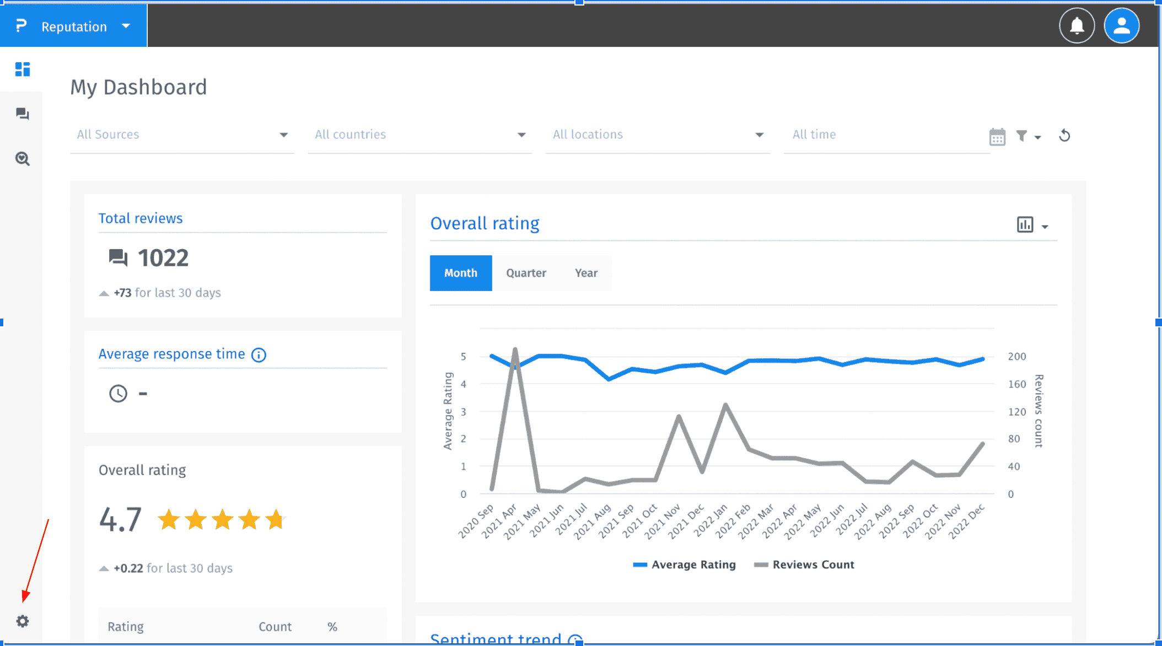The width and height of the screenshot is (1162, 646).
Task: Select the Month tab
Action: coord(461,273)
